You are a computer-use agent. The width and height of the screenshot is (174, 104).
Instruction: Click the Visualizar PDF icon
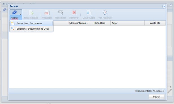47,13
